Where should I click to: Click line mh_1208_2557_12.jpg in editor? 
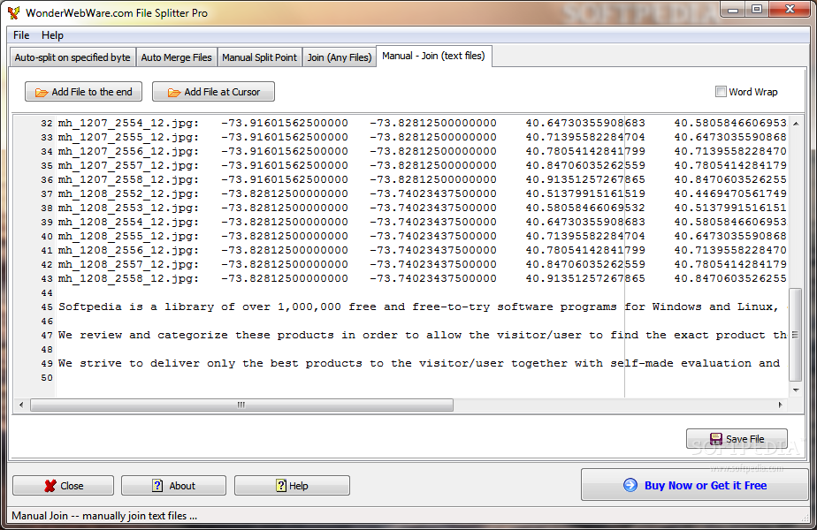[422, 264]
